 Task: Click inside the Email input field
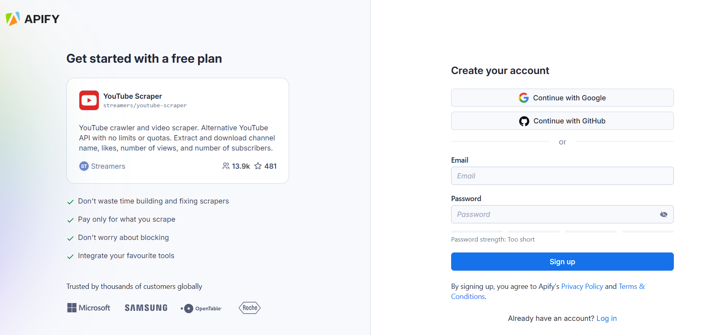click(562, 176)
